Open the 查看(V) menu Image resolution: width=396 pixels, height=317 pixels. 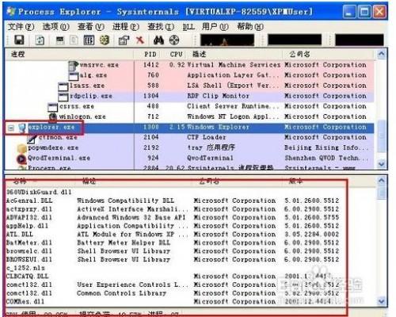pos(91,27)
